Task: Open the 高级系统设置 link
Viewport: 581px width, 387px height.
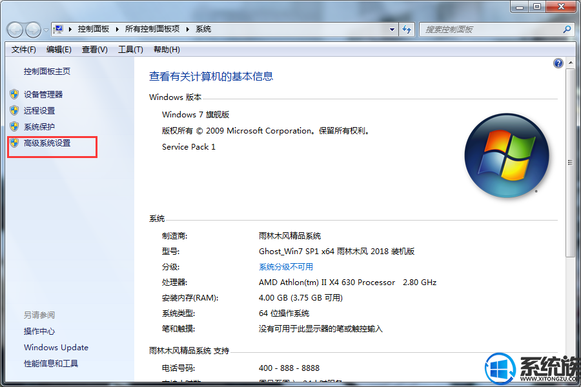Action: (x=47, y=143)
